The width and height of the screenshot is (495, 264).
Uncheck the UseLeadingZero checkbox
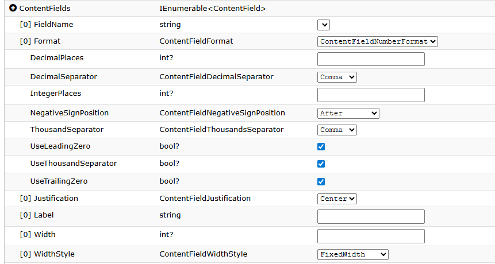point(321,146)
